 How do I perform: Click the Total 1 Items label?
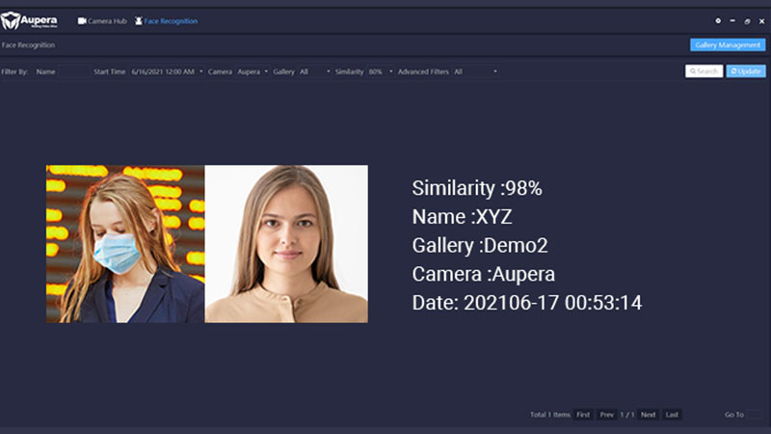[x=550, y=415]
